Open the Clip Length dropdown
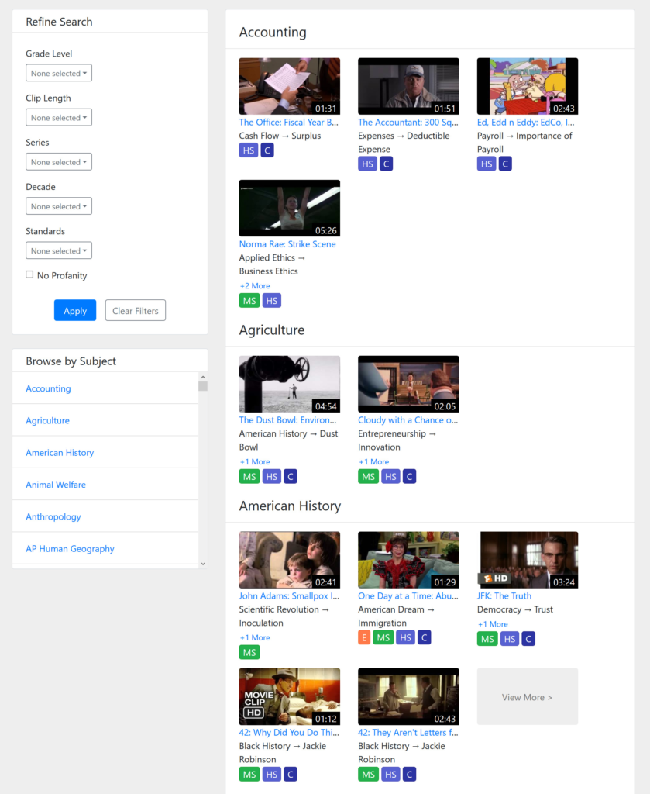This screenshot has width=650, height=794. [59, 118]
